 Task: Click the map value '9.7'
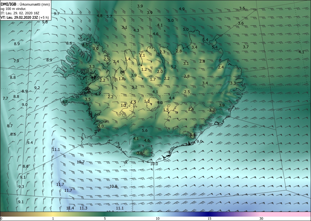(x=57, y=13)
